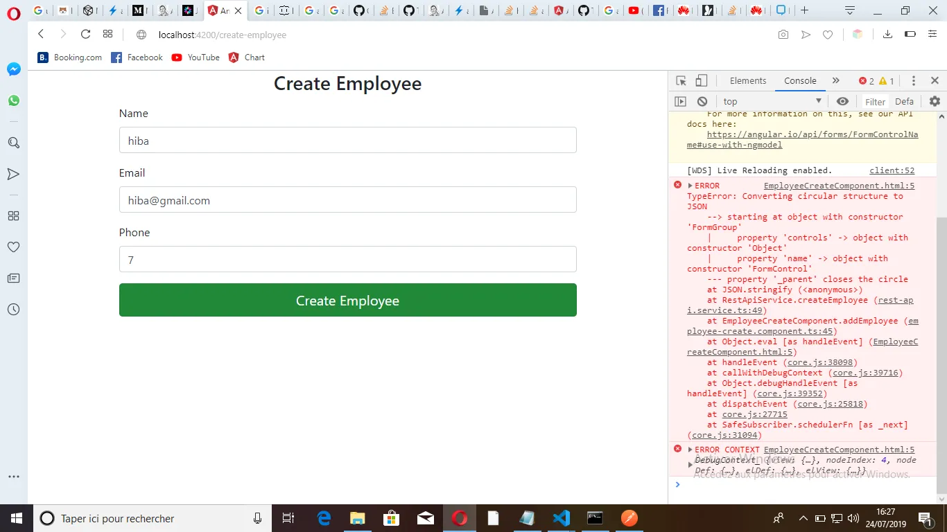
Task: Click the red error count badge in DevTools
Action: pos(866,80)
